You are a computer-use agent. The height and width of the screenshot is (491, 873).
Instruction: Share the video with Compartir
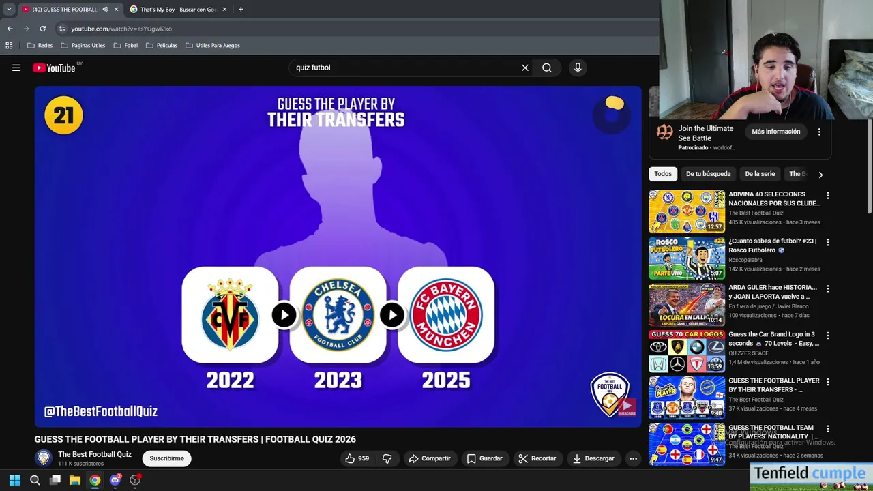point(429,458)
